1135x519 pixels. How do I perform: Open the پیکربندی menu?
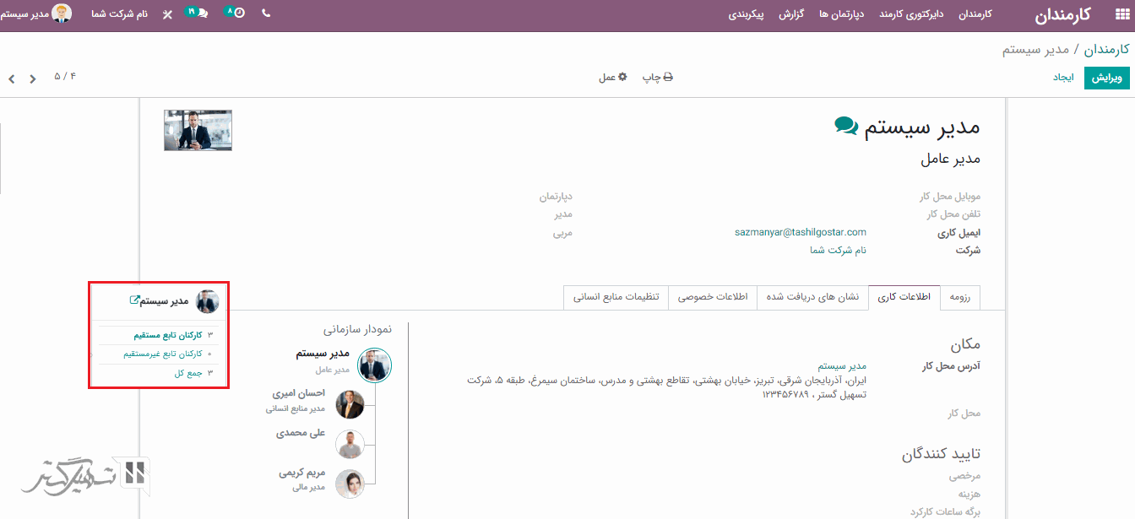pyautogui.click(x=747, y=14)
